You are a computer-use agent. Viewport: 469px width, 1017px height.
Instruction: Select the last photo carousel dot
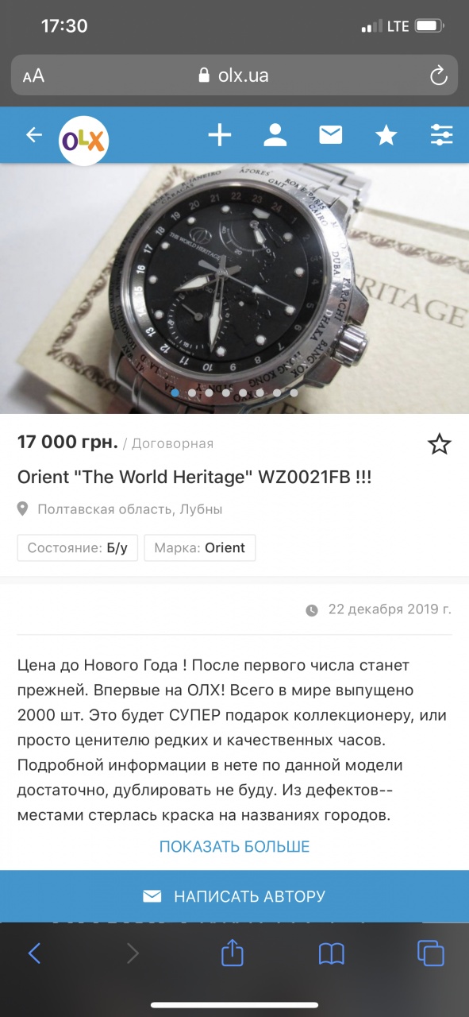pos(294,392)
